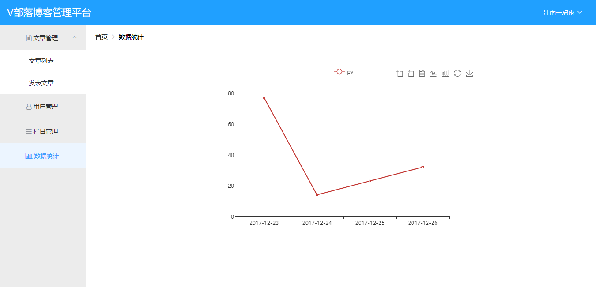Go to 用户管理 in sidebar
This screenshot has width=596, height=287.
pyautogui.click(x=42, y=107)
